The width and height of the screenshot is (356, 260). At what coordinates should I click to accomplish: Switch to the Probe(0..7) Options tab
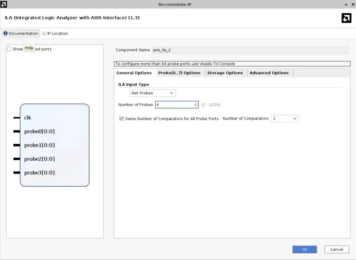tap(179, 73)
